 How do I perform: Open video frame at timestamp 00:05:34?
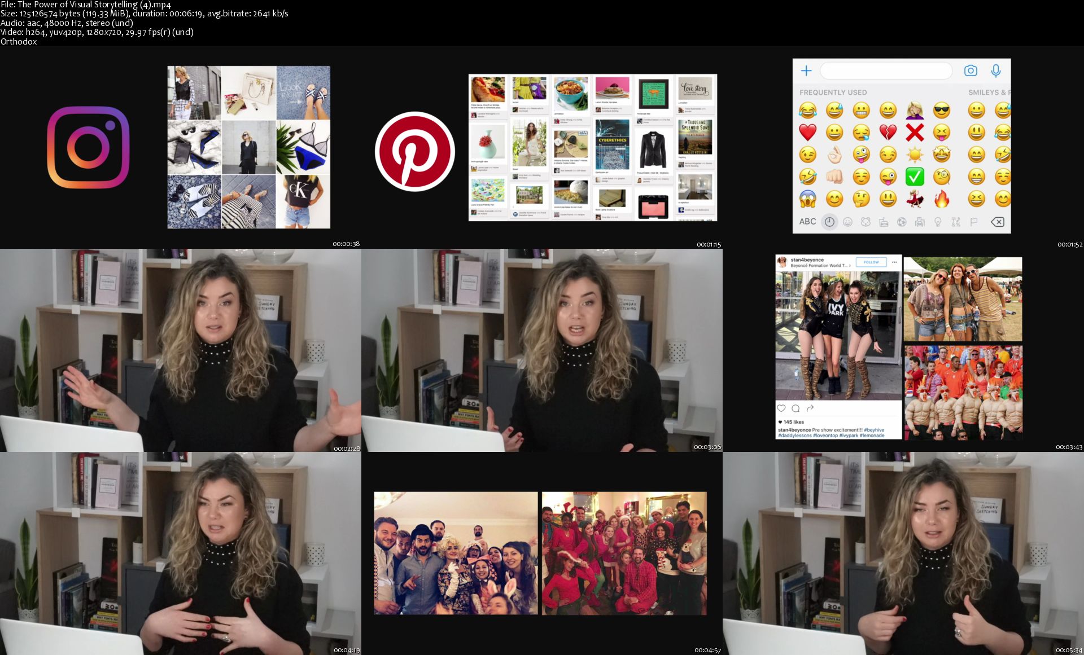tap(903, 553)
